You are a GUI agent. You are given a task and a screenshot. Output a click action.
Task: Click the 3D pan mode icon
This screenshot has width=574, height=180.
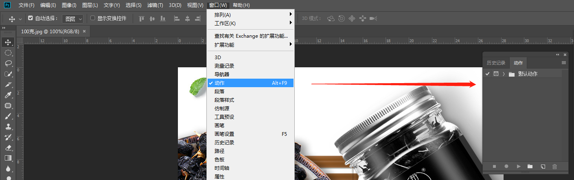click(352, 19)
